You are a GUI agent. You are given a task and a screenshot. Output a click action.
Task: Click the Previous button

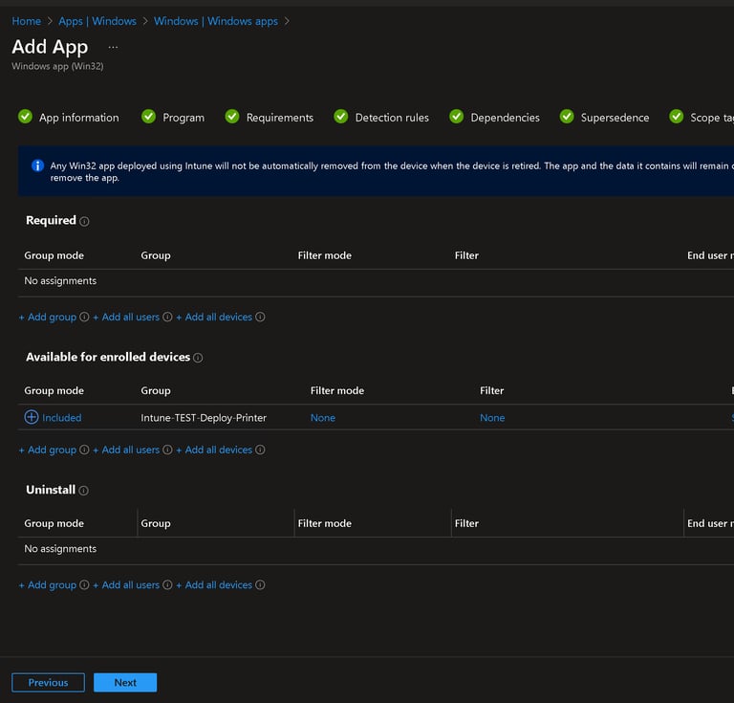(x=48, y=682)
